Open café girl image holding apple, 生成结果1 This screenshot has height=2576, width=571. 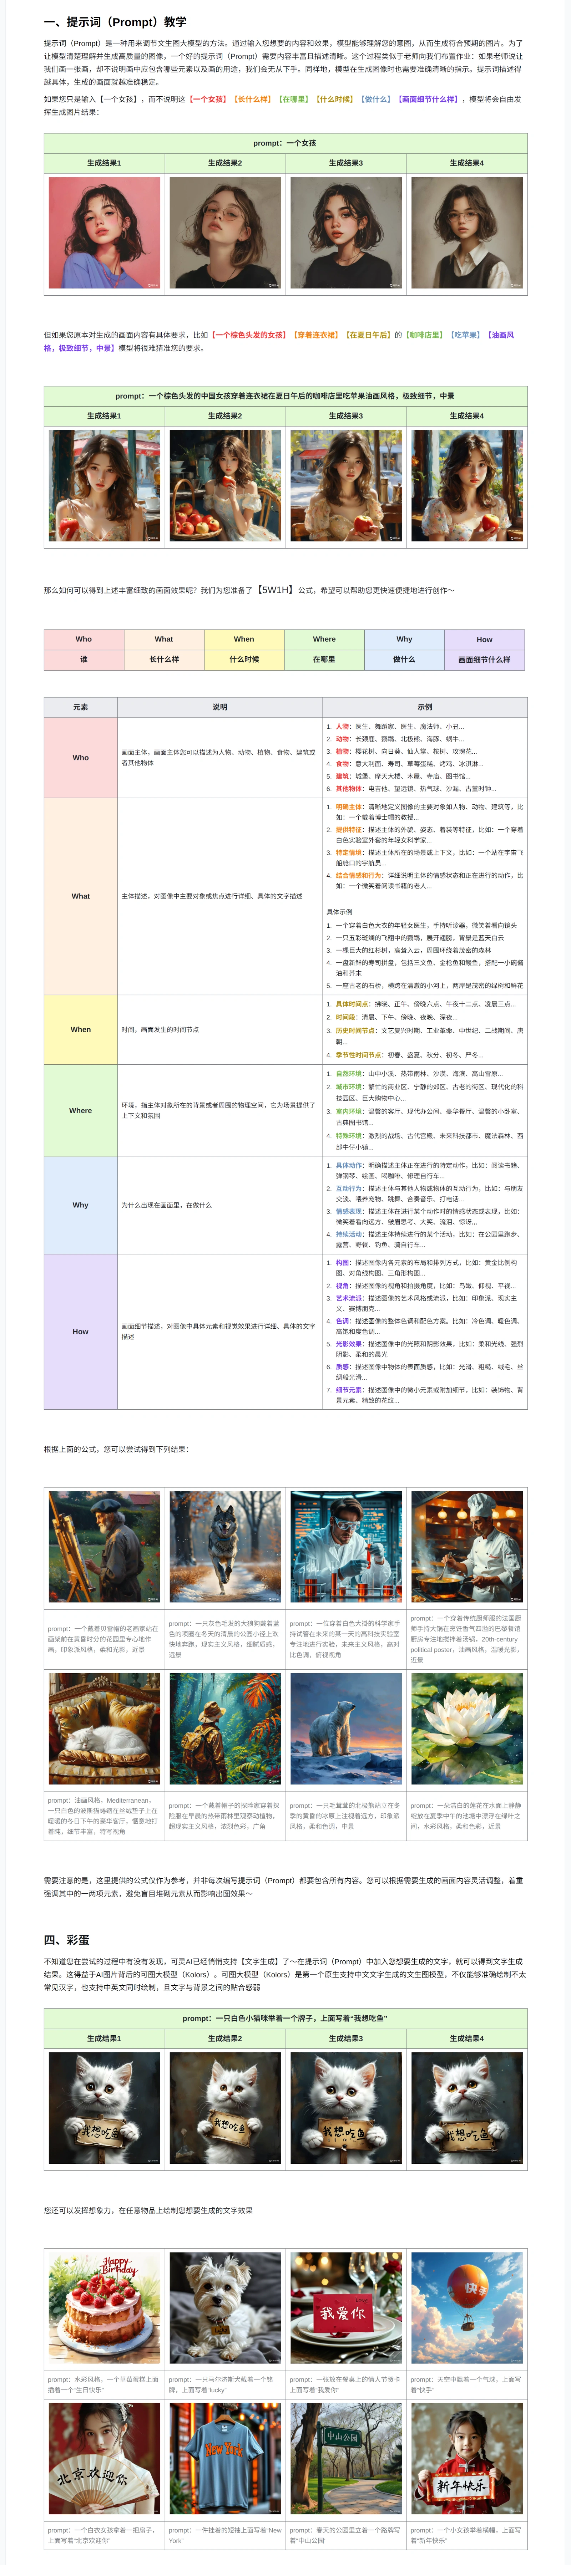[x=104, y=486]
